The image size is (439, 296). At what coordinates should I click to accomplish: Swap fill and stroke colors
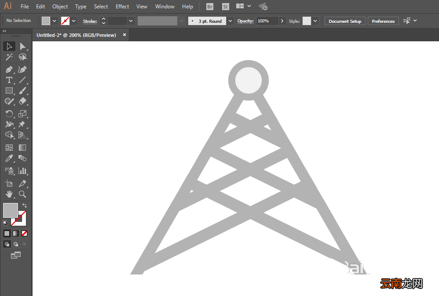tap(25, 205)
